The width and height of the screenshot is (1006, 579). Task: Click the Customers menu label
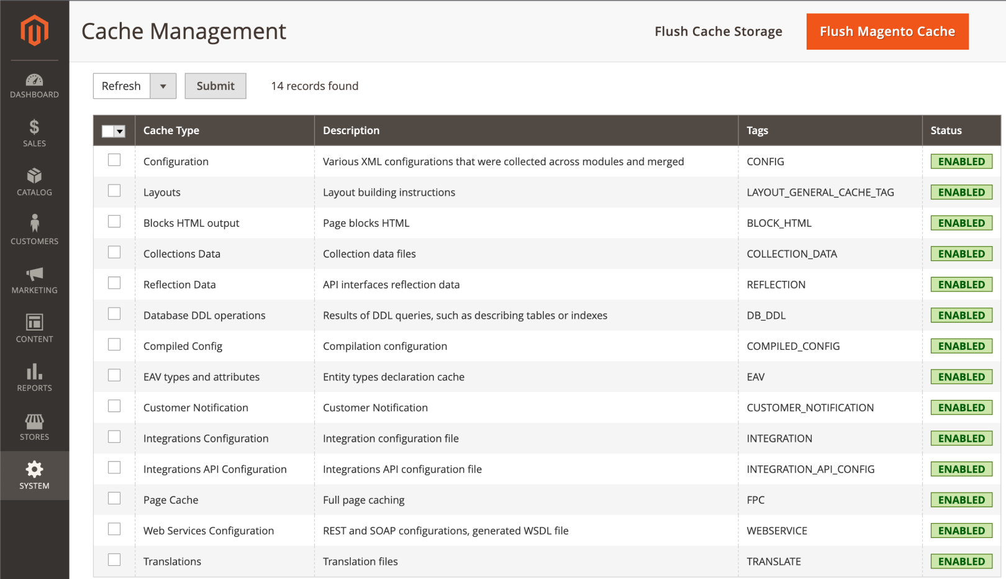[x=34, y=241]
